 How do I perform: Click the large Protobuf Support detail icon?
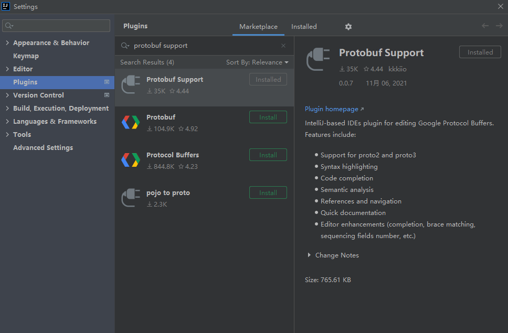pos(318,59)
